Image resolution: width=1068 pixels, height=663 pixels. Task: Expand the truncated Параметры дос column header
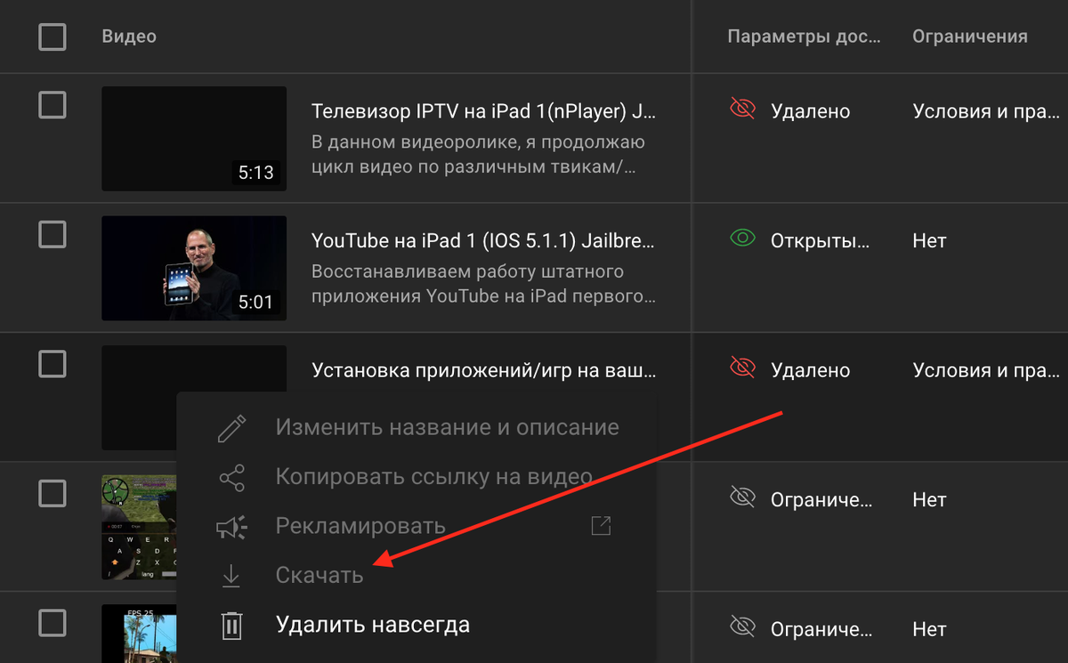click(x=804, y=36)
